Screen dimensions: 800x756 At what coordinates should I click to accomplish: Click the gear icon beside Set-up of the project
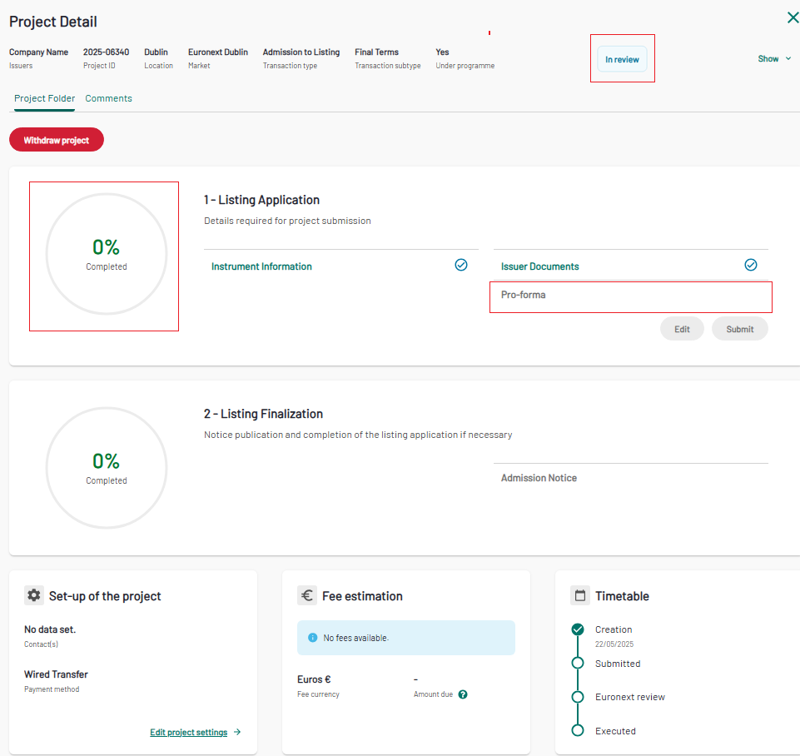(33, 595)
